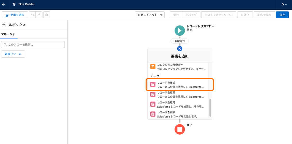The image size is (292, 144).
Task: Select the レコードを作成 icon
Action: pos(153,84)
